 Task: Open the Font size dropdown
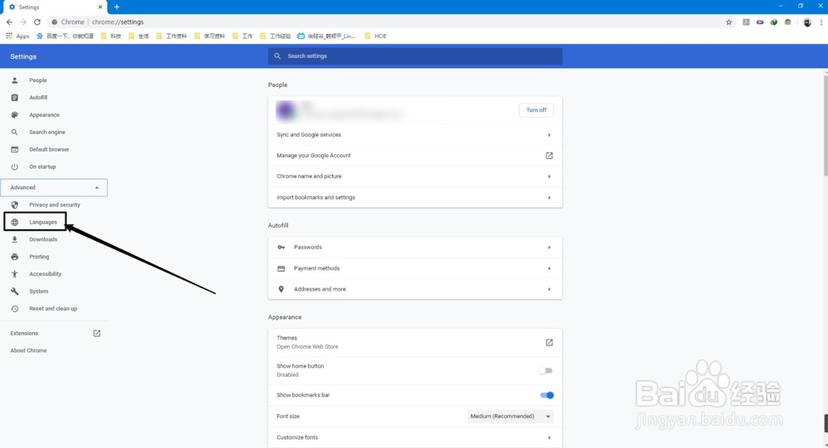tap(510, 417)
